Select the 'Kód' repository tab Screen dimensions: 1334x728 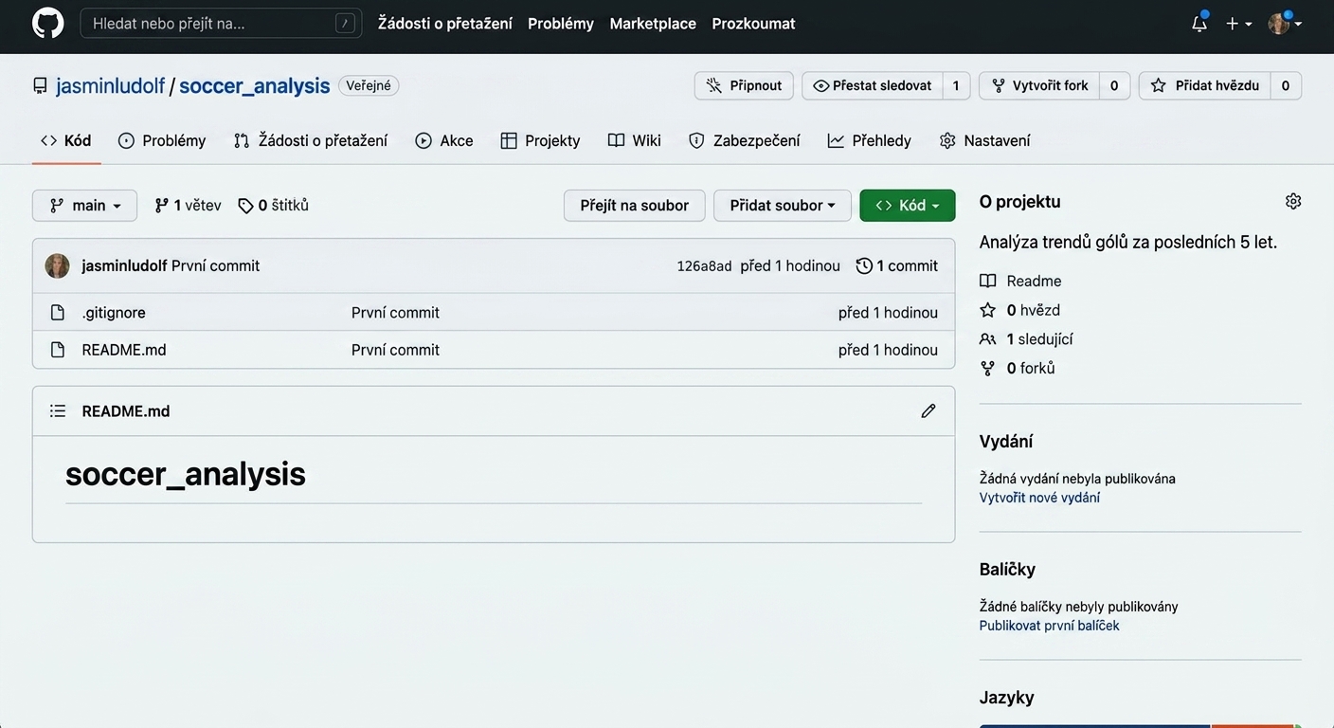pos(66,140)
